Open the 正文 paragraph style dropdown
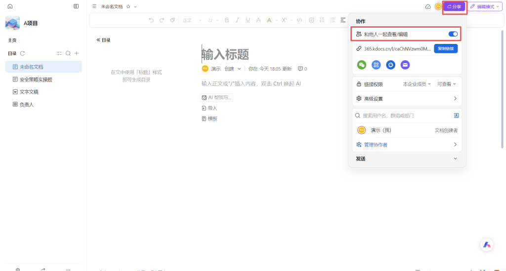The image size is (506, 271). pyautogui.click(x=192, y=20)
